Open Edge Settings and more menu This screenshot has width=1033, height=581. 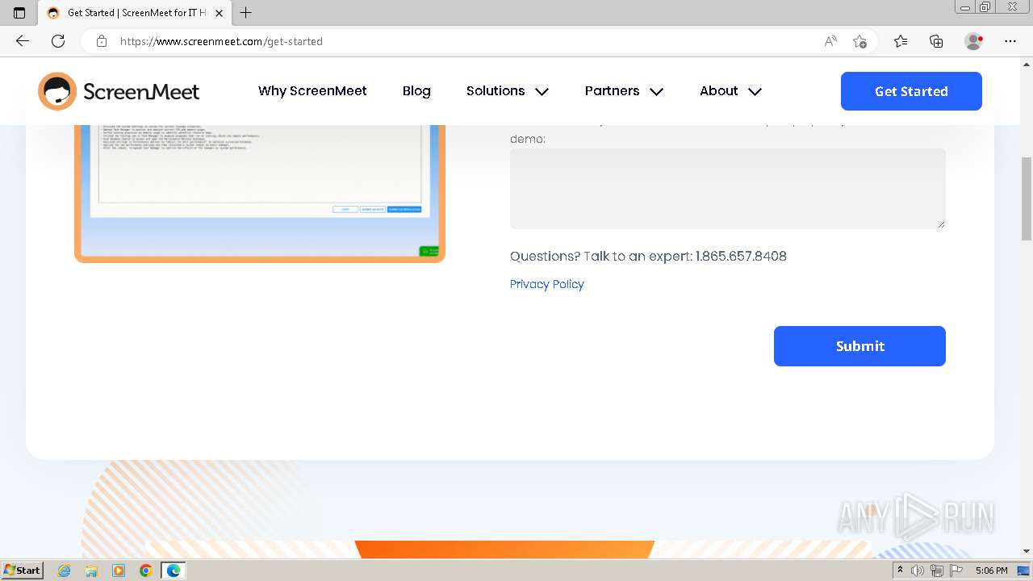1010,41
